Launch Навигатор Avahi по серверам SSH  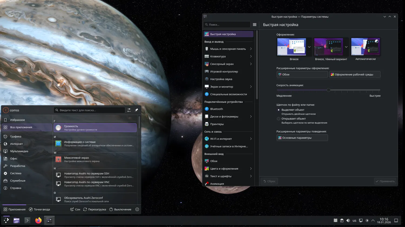[95, 175]
